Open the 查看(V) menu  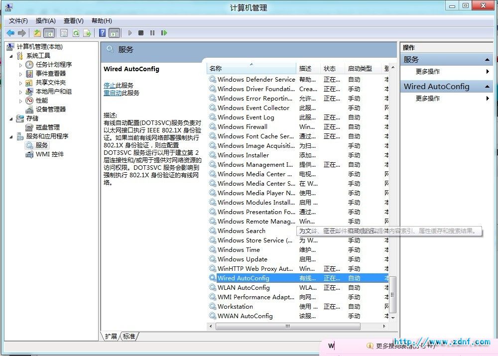(73, 20)
